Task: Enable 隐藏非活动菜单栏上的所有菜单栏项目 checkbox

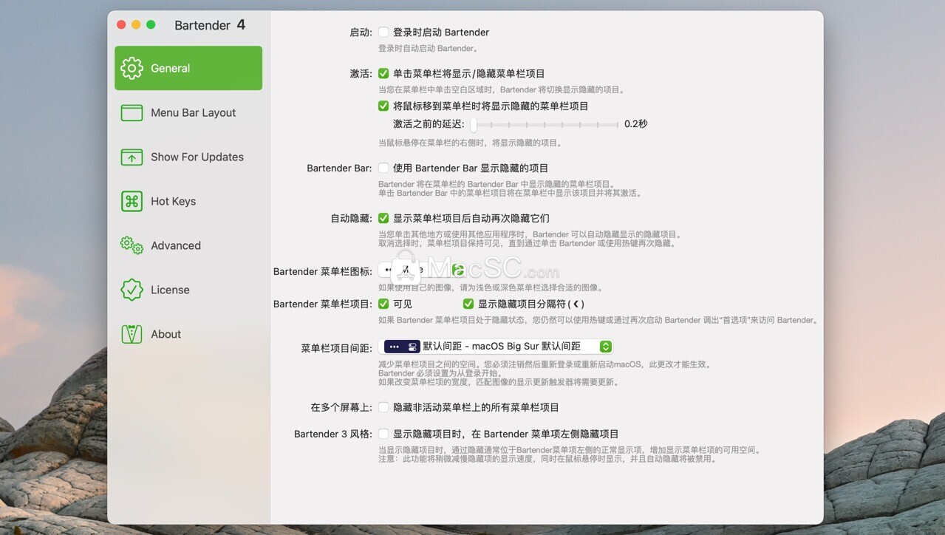Action: point(383,407)
